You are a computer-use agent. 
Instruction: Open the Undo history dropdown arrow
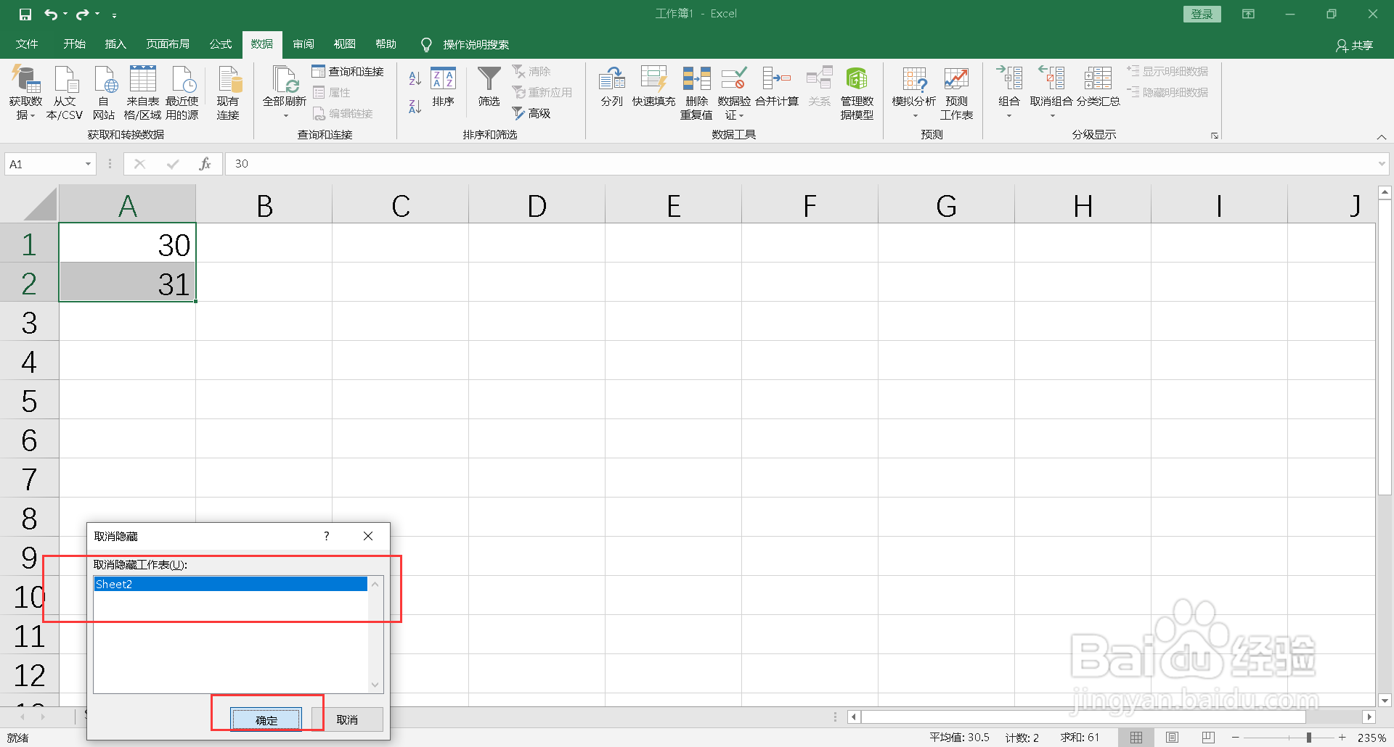65,14
